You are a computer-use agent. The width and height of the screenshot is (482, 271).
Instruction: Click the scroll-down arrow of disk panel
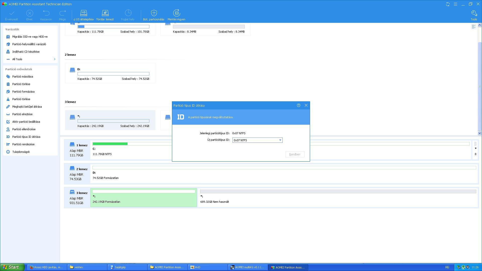pyautogui.click(x=479, y=133)
